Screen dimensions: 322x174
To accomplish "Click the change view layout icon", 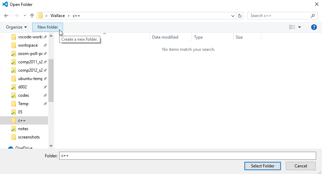I will coord(292,27).
